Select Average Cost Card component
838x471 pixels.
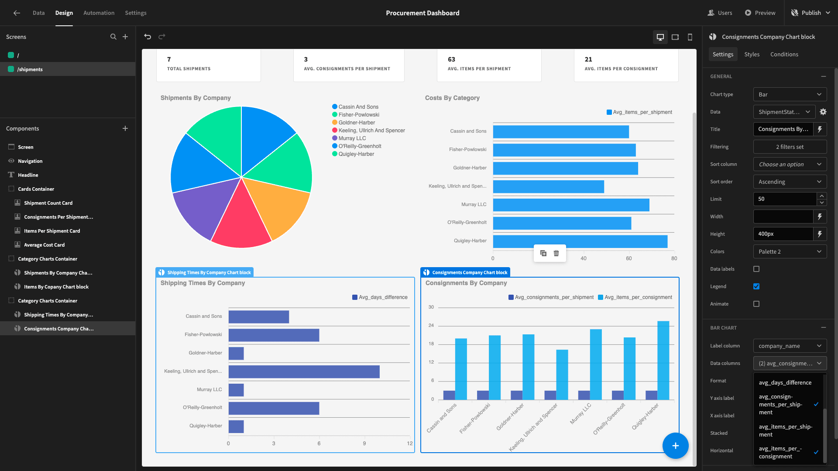(68, 245)
